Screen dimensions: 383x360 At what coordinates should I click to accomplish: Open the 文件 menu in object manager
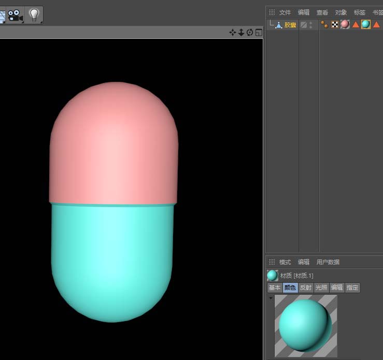pyautogui.click(x=285, y=12)
